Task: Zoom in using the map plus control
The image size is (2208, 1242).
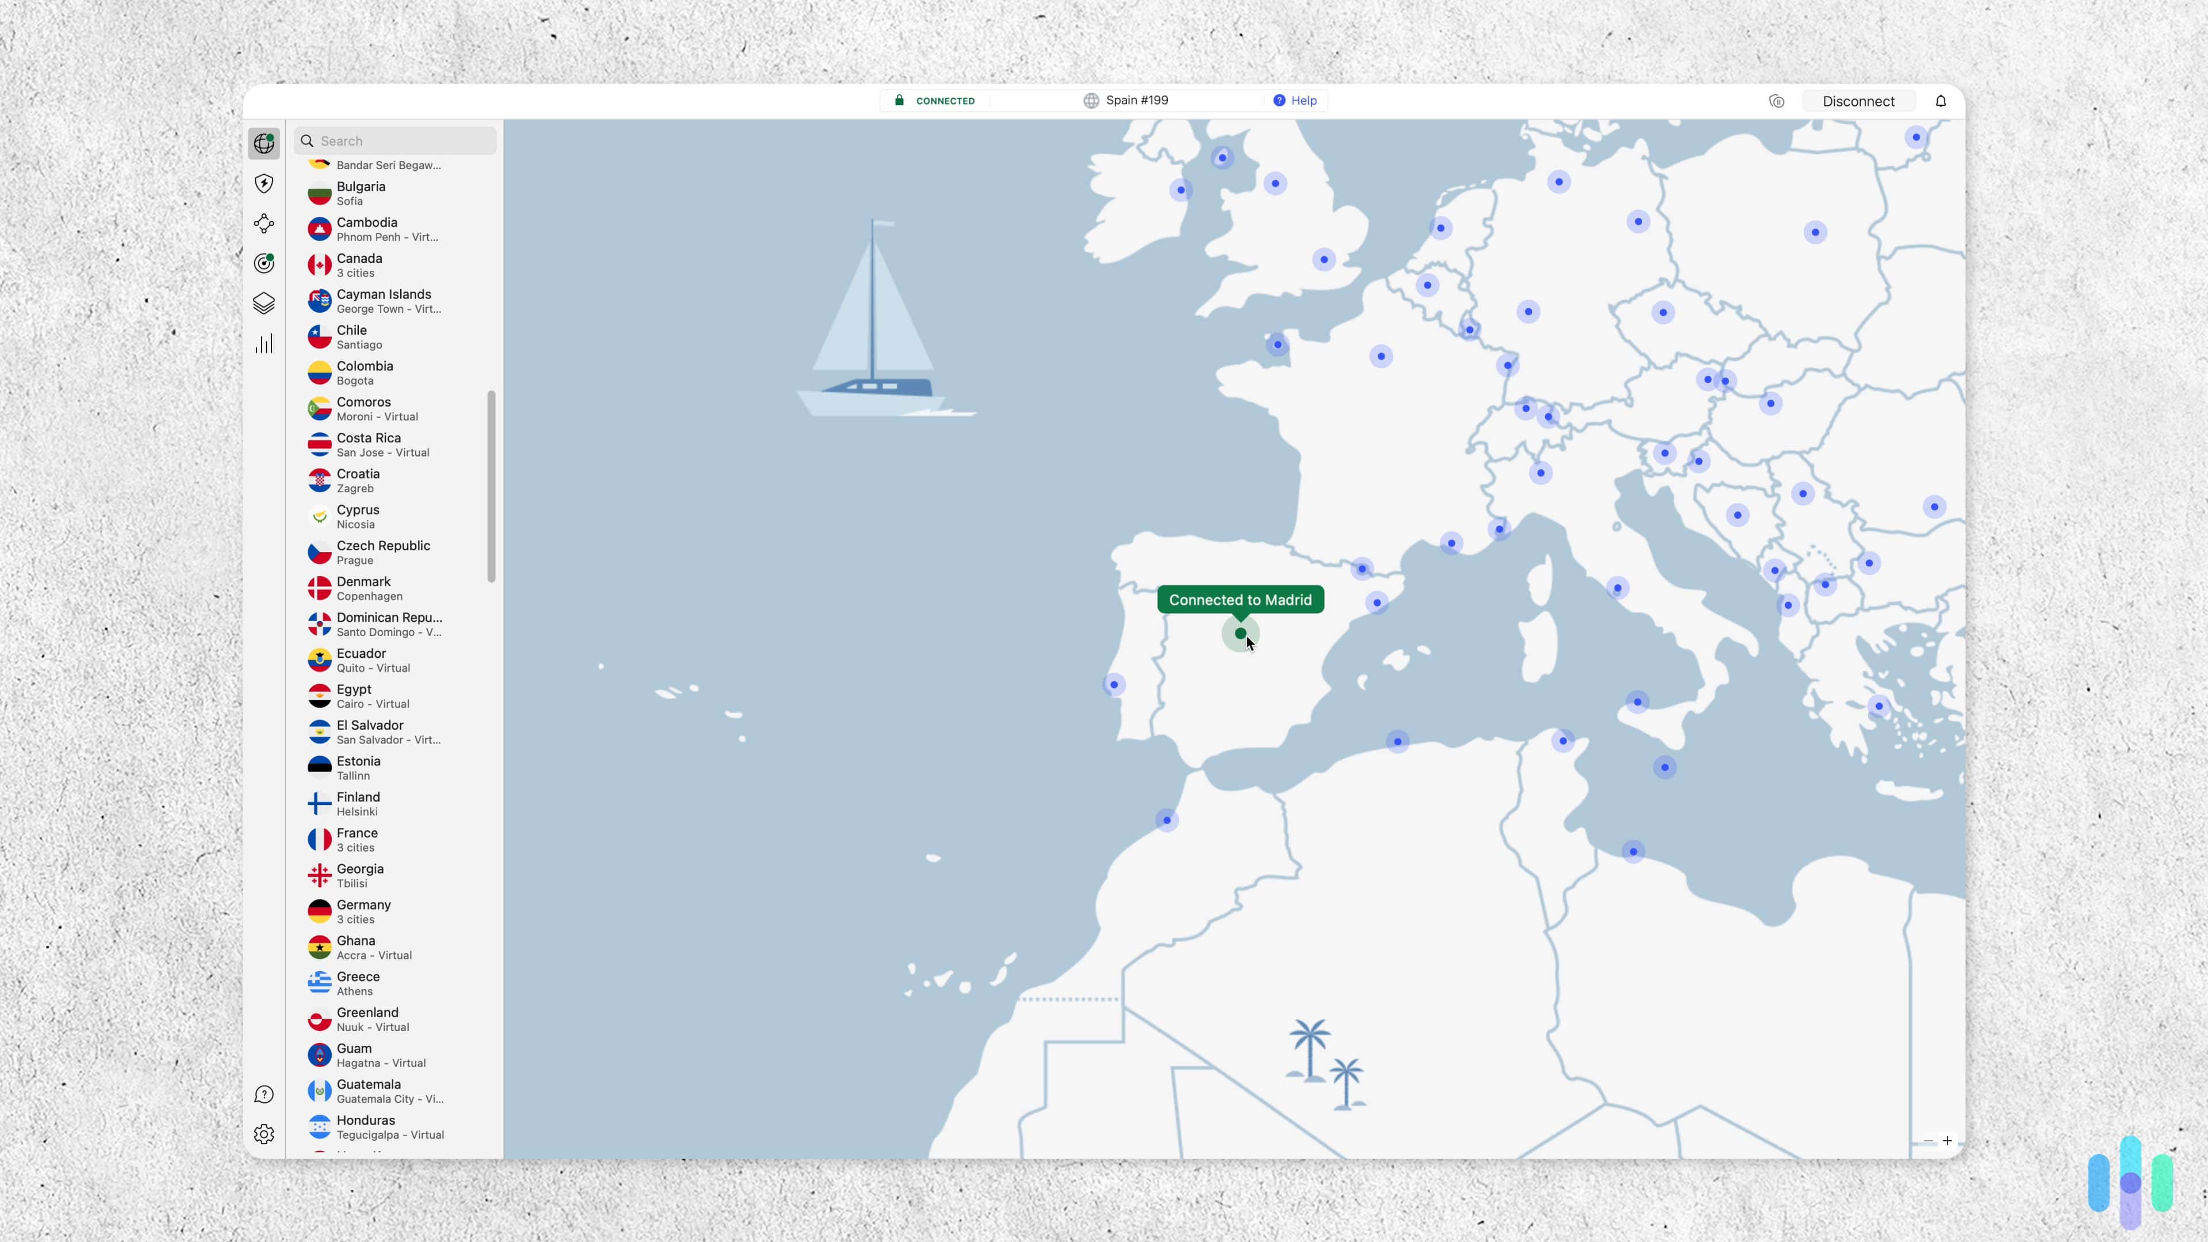Action: 1948,1141
